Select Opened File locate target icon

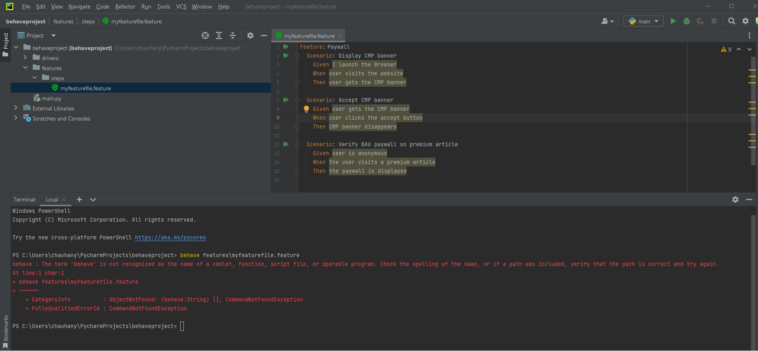tap(205, 35)
